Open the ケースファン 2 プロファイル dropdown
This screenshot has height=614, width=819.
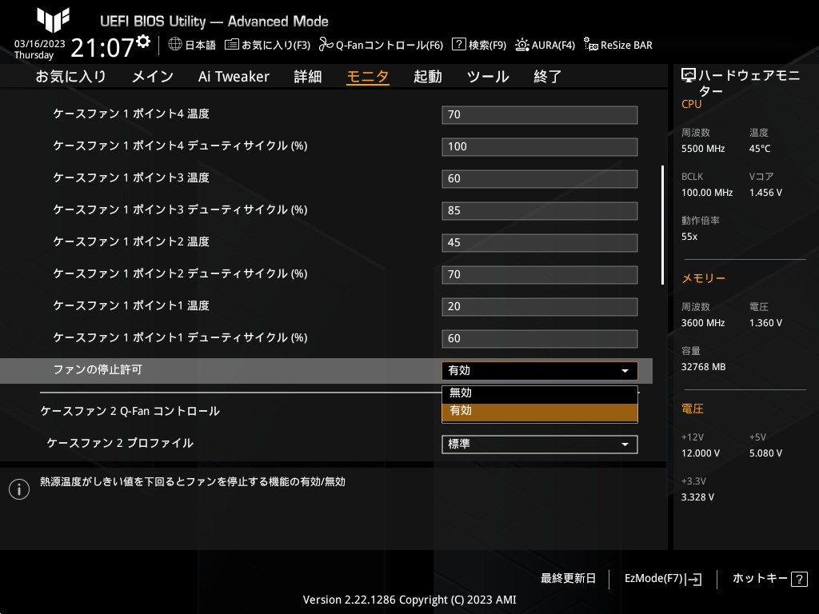pos(540,445)
